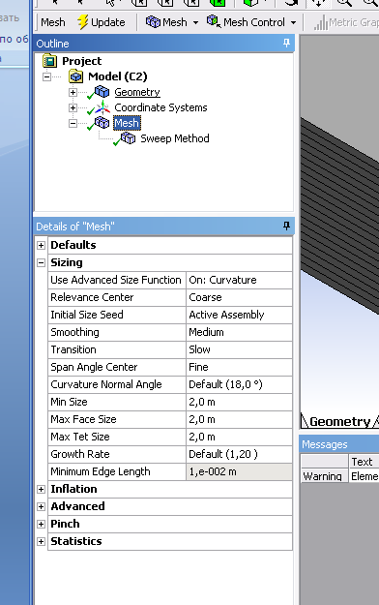Switch to the Geometry view tab
379x605 pixels.
339,421
